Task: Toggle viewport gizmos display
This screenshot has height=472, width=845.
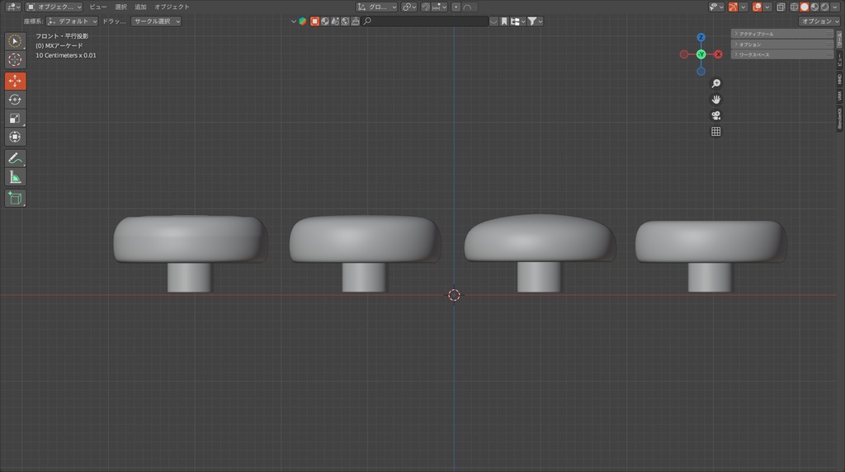Action: point(733,7)
